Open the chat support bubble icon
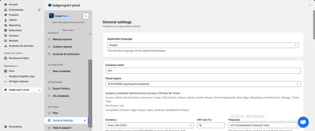315x131 pixels. click(x=303, y=122)
